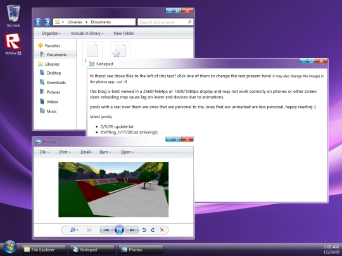342x256 pixels.
Task: Click the football field photo in Photos
Action: coord(113,190)
